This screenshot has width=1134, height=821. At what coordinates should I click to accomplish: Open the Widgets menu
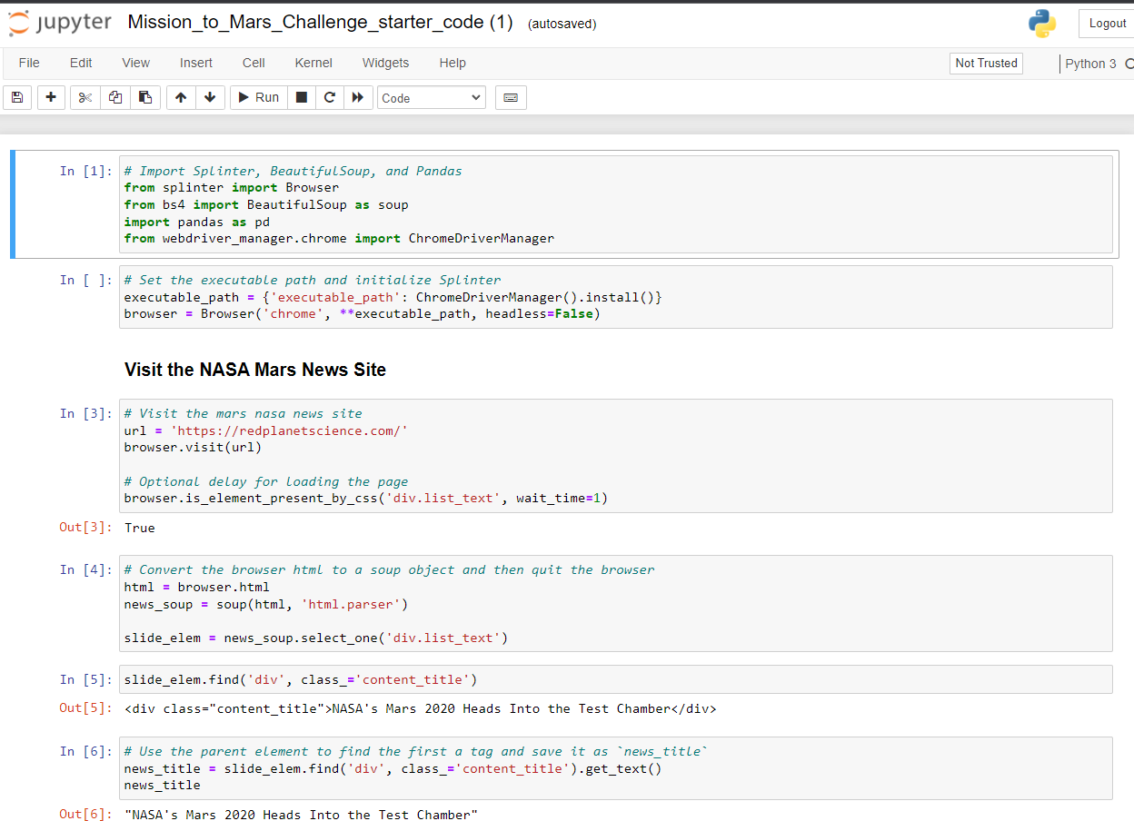tap(385, 63)
